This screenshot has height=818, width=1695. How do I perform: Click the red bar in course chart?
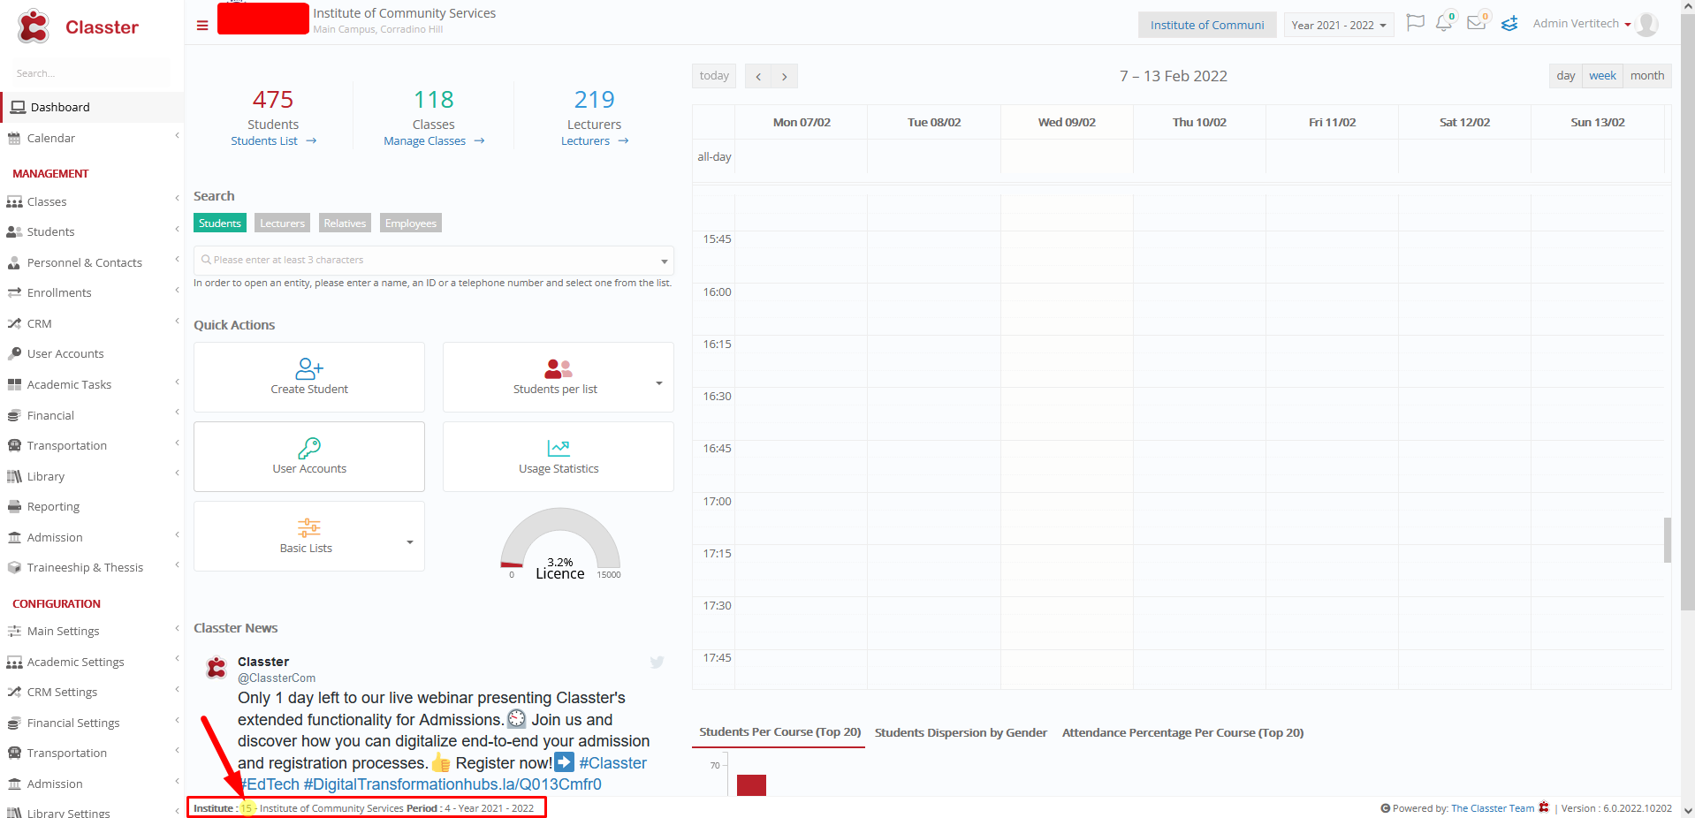tap(751, 785)
